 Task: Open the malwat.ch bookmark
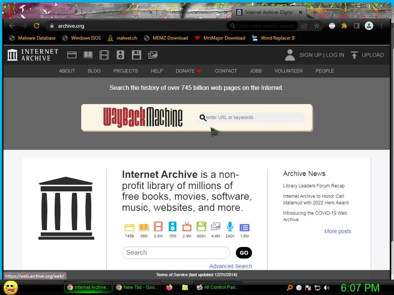122,38
